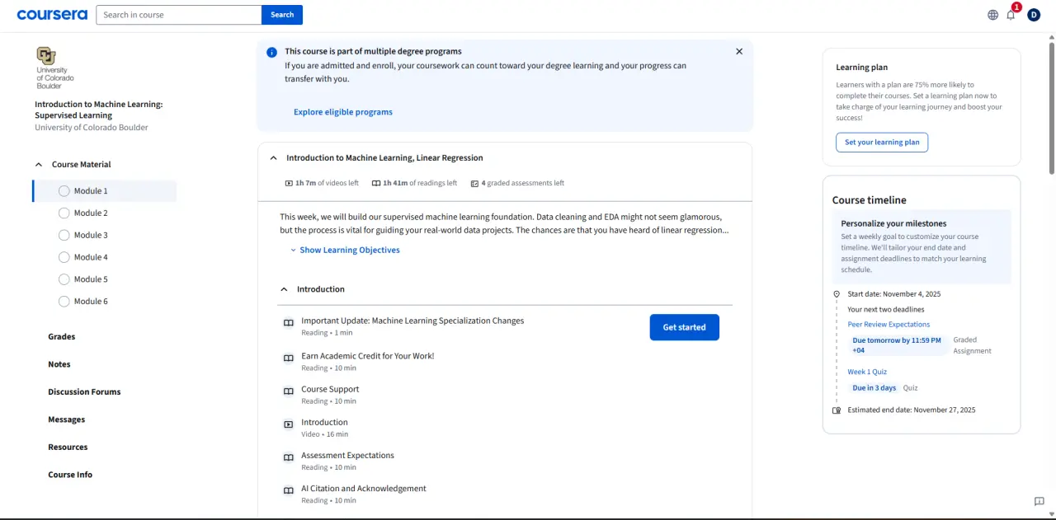Open Important Update: Machine Learning Specialization Changes
Screen dimensions: 1056x520
[412, 321]
